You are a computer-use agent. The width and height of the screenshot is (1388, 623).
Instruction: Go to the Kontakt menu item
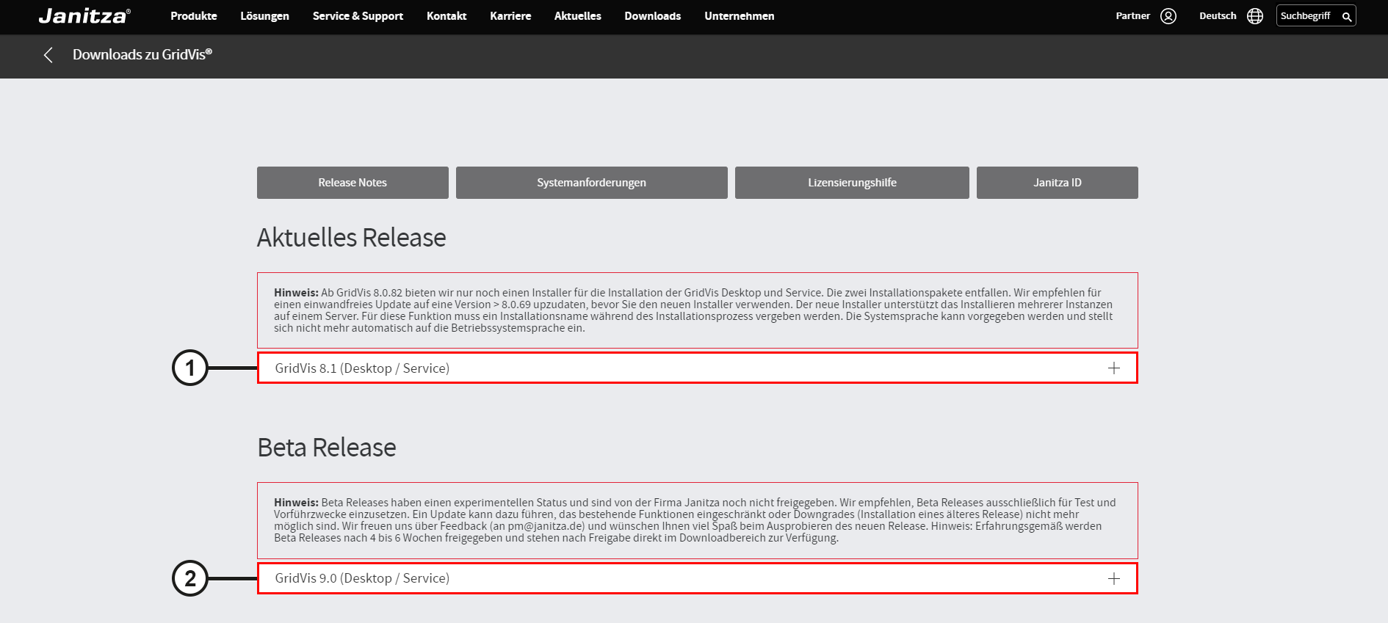click(447, 16)
